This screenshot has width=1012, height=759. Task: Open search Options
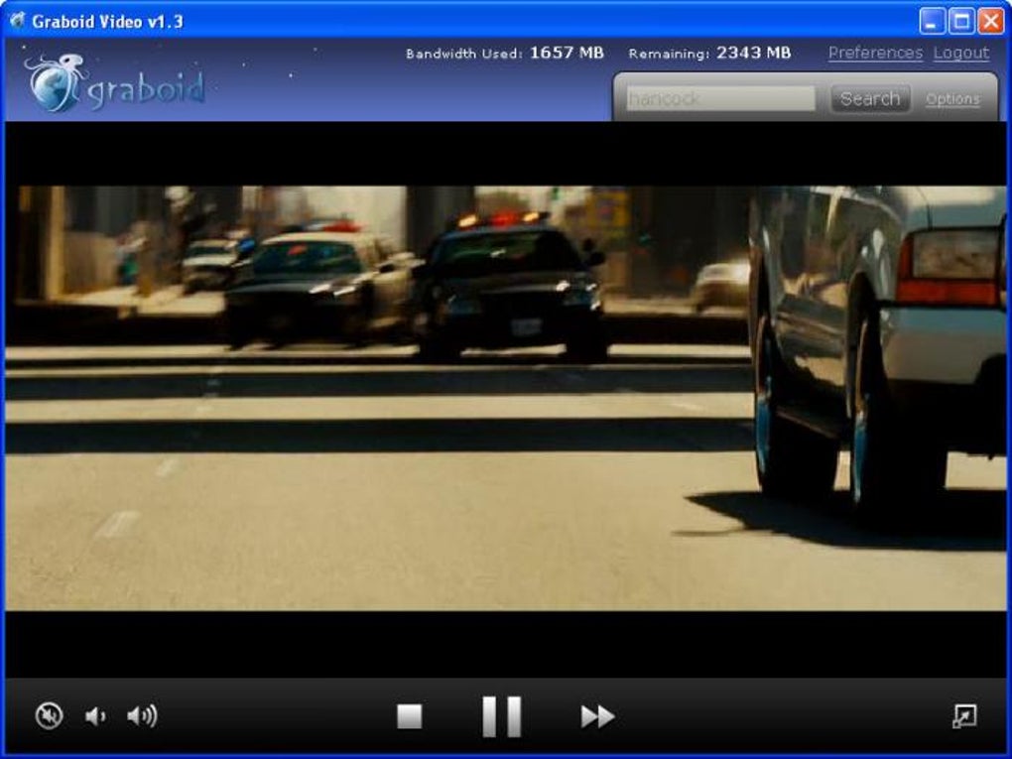click(x=952, y=99)
